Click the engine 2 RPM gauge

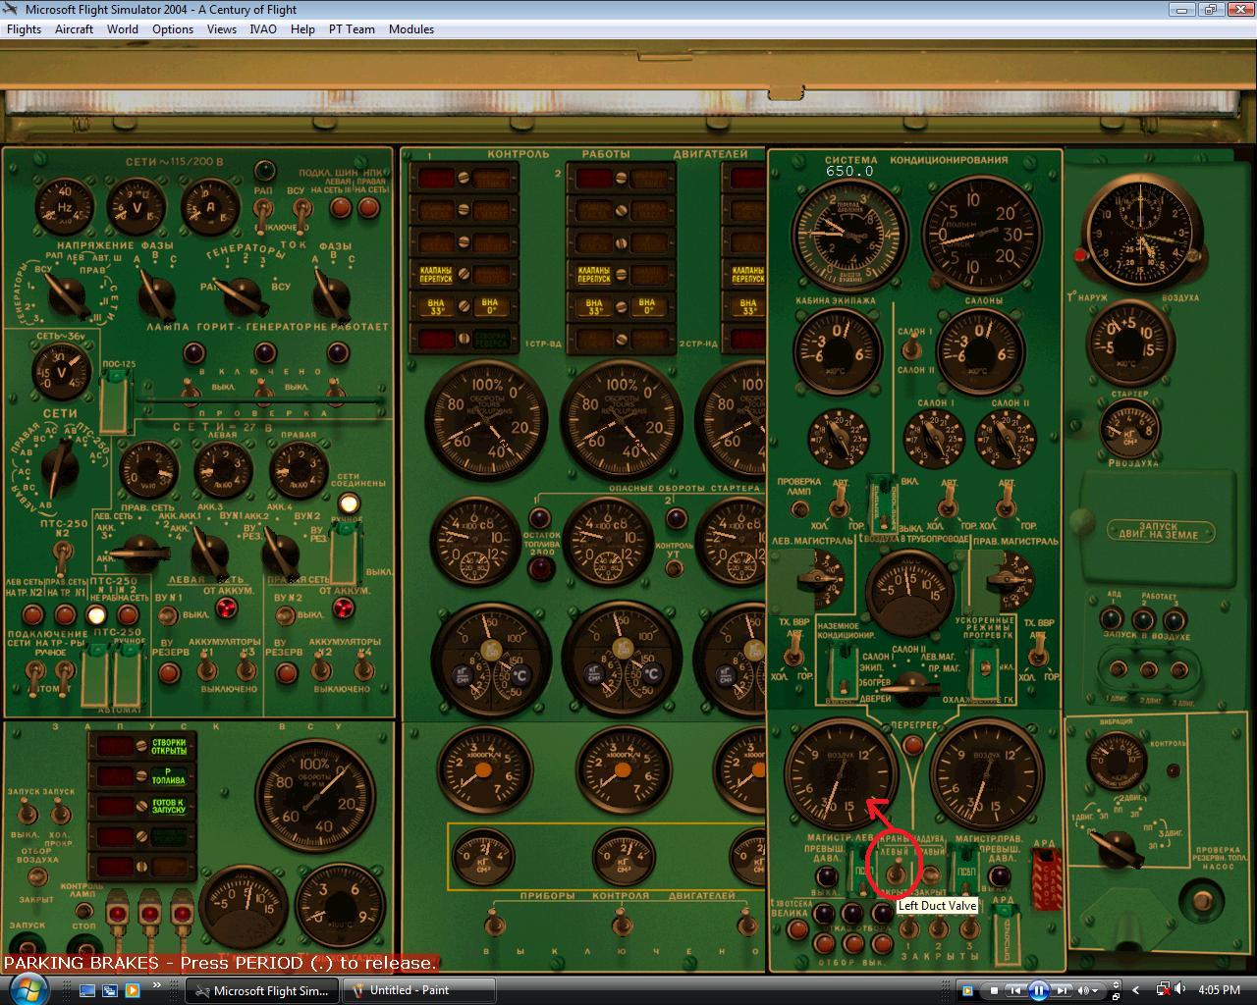tap(622, 420)
